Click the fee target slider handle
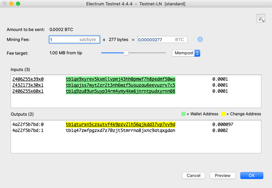This screenshot has height=188, width=272. (126, 53)
